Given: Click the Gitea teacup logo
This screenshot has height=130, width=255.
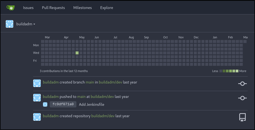Looking at the screenshot, I should tap(11, 8).
